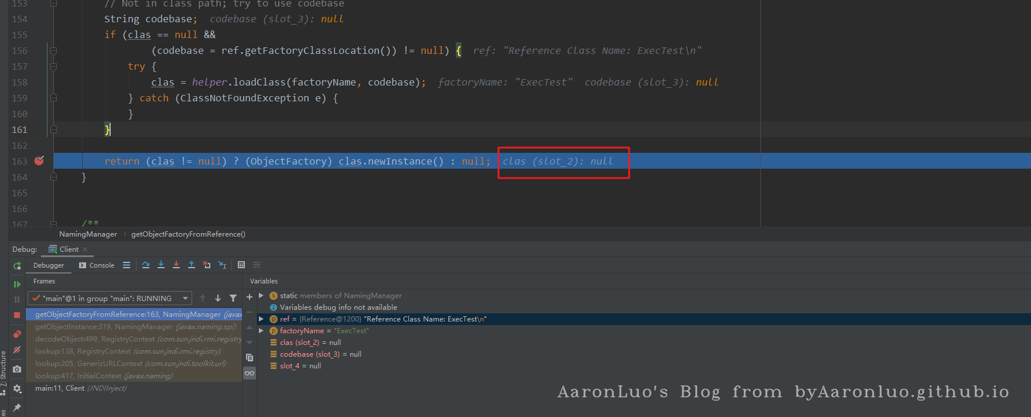This screenshot has width=1031, height=417.
Task: Stop the debug session with red square
Action: (17, 315)
